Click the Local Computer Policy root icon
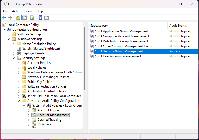199x140 pixels. [x=4, y=25]
